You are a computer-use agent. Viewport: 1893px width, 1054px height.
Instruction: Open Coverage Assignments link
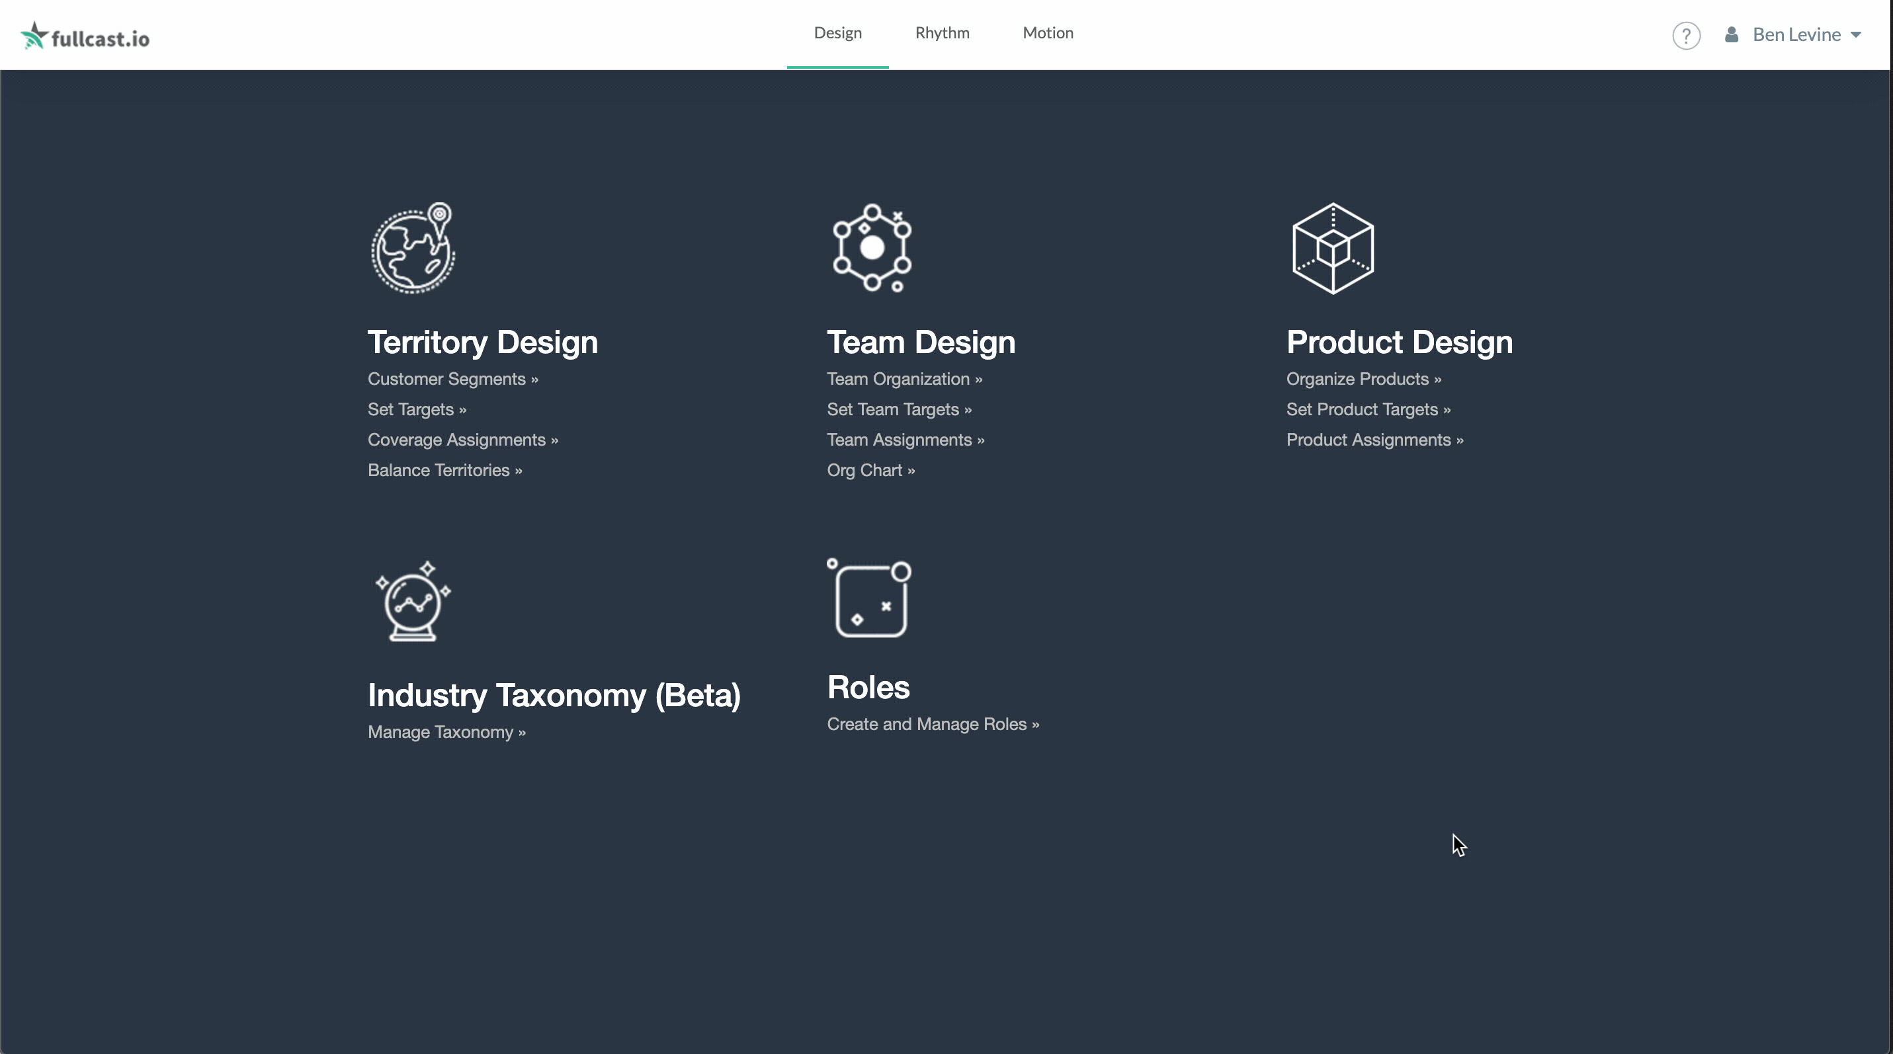coord(462,440)
